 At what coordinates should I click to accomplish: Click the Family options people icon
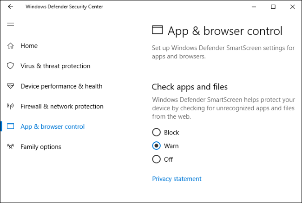pos(11,147)
